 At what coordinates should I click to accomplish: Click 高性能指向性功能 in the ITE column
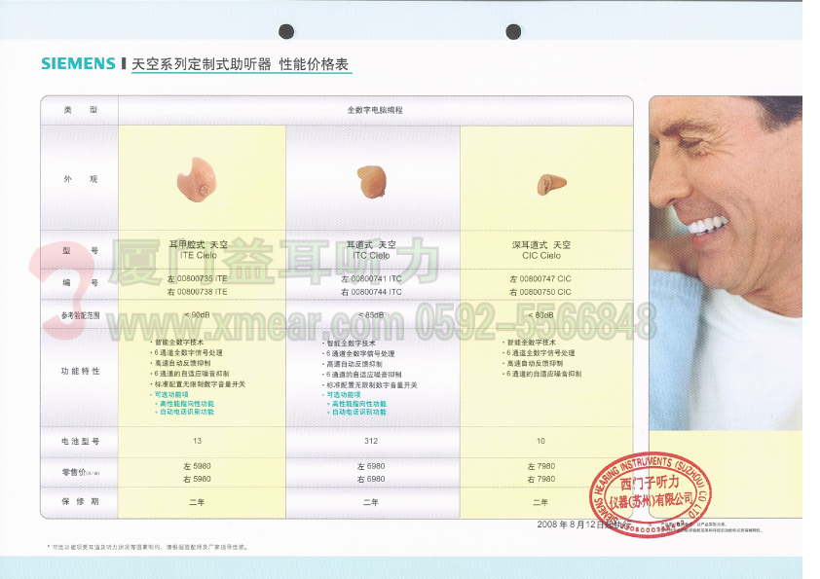[x=187, y=404]
